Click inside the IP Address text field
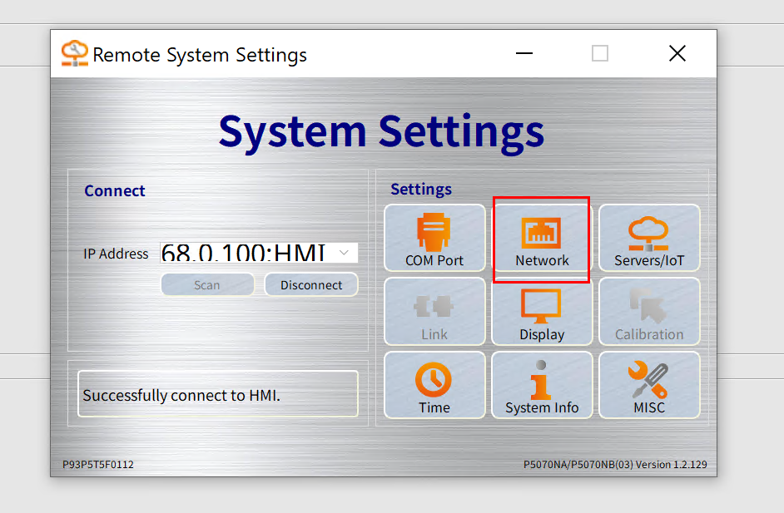 (x=246, y=253)
